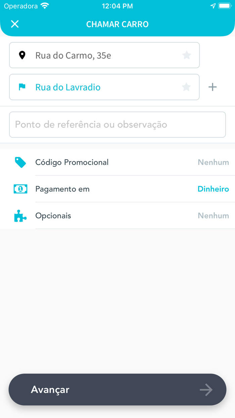Click the destination flag icon
The height and width of the screenshot is (418, 235).
point(22,87)
